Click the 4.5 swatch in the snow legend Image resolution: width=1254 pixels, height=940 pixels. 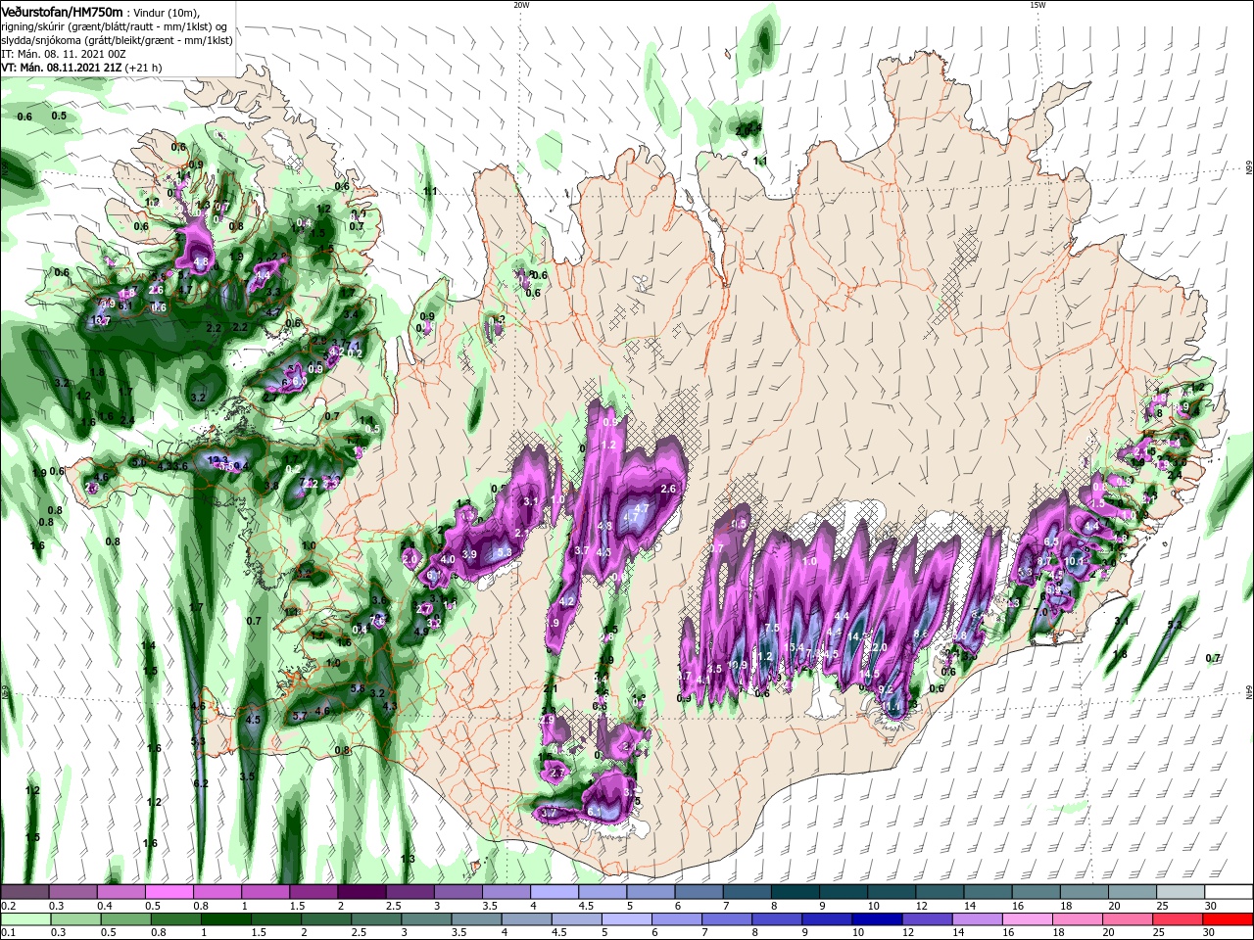(603, 891)
